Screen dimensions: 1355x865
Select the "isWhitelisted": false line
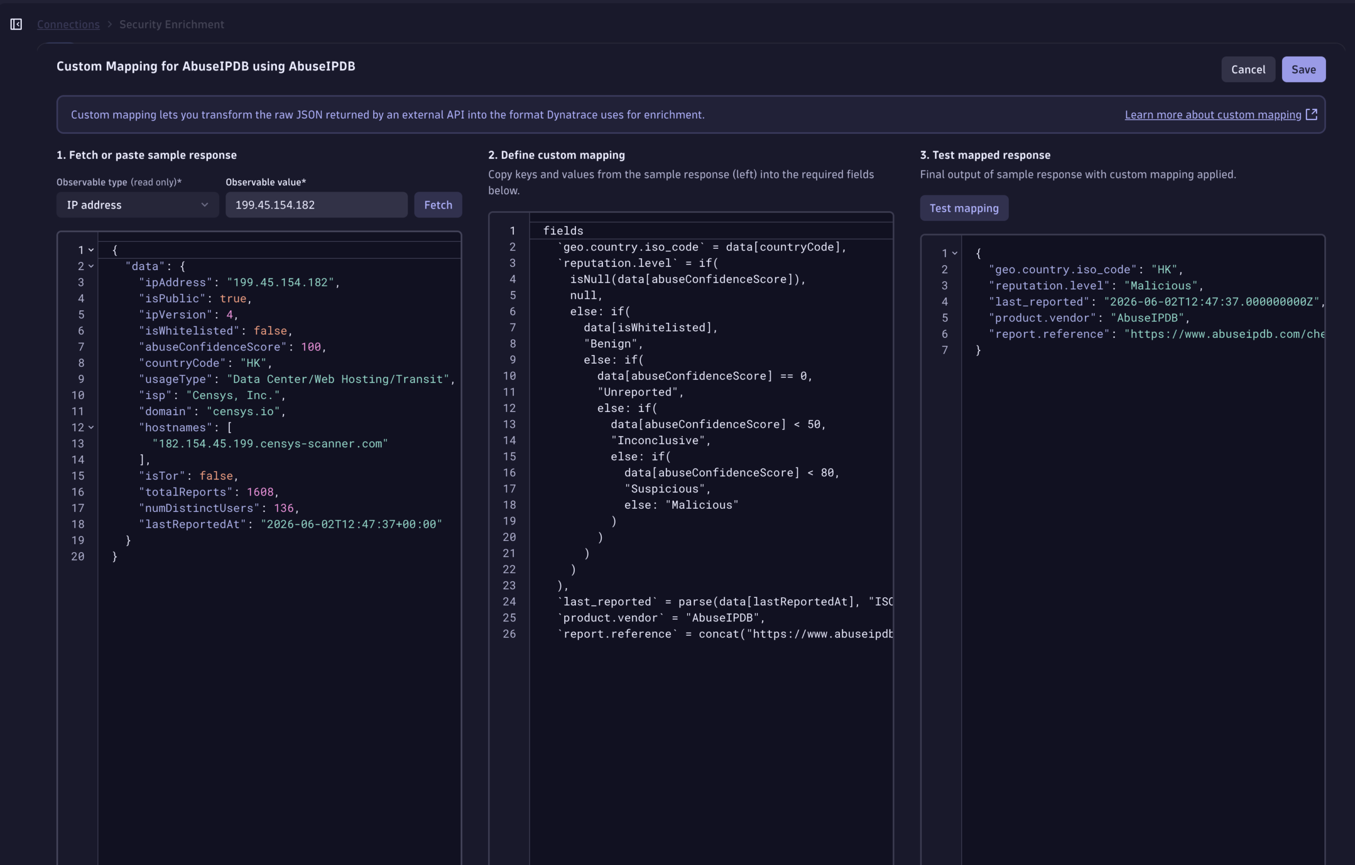click(x=215, y=331)
